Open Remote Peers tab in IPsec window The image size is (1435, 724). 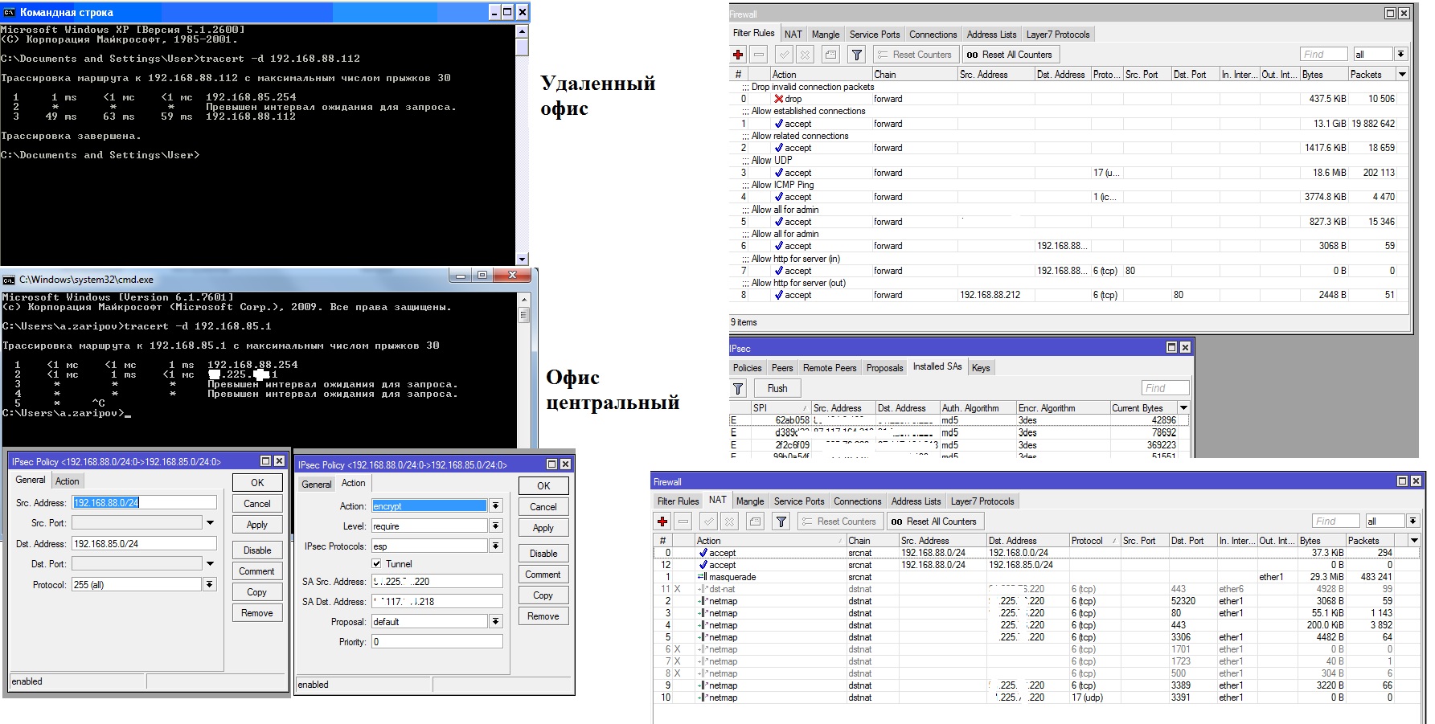coord(830,367)
